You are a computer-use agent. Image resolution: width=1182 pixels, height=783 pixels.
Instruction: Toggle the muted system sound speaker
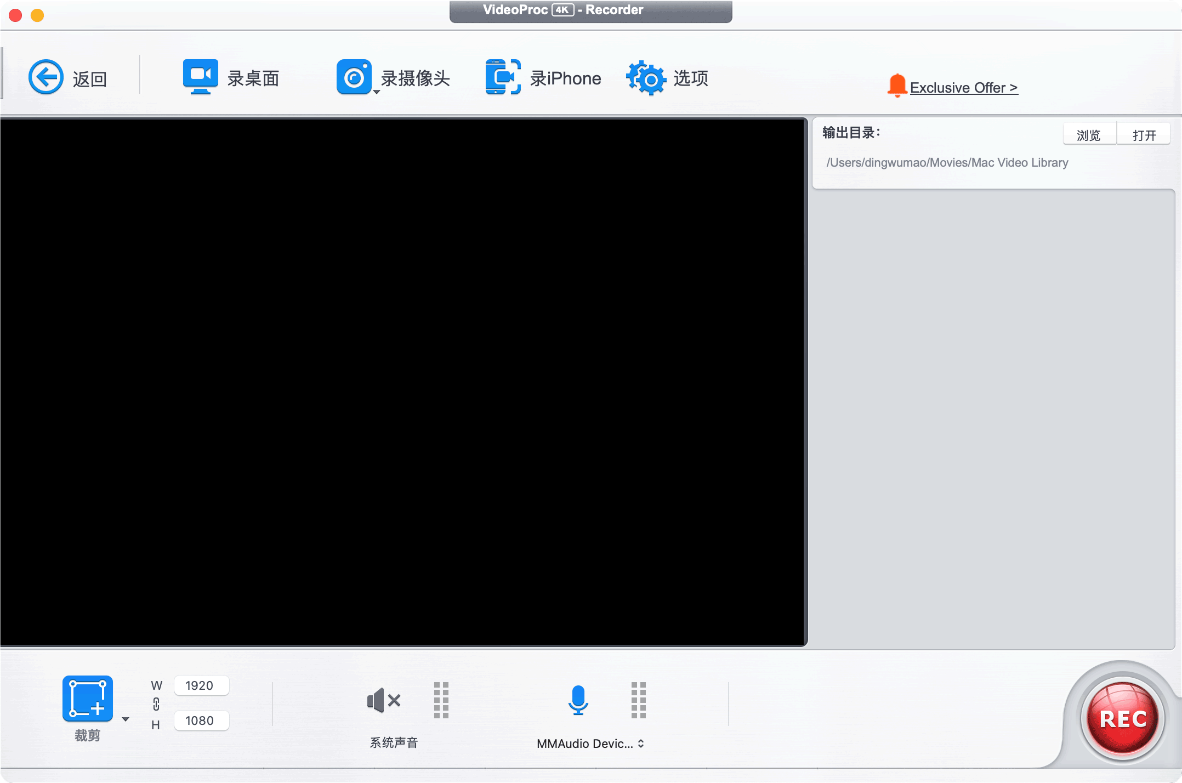click(384, 700)
